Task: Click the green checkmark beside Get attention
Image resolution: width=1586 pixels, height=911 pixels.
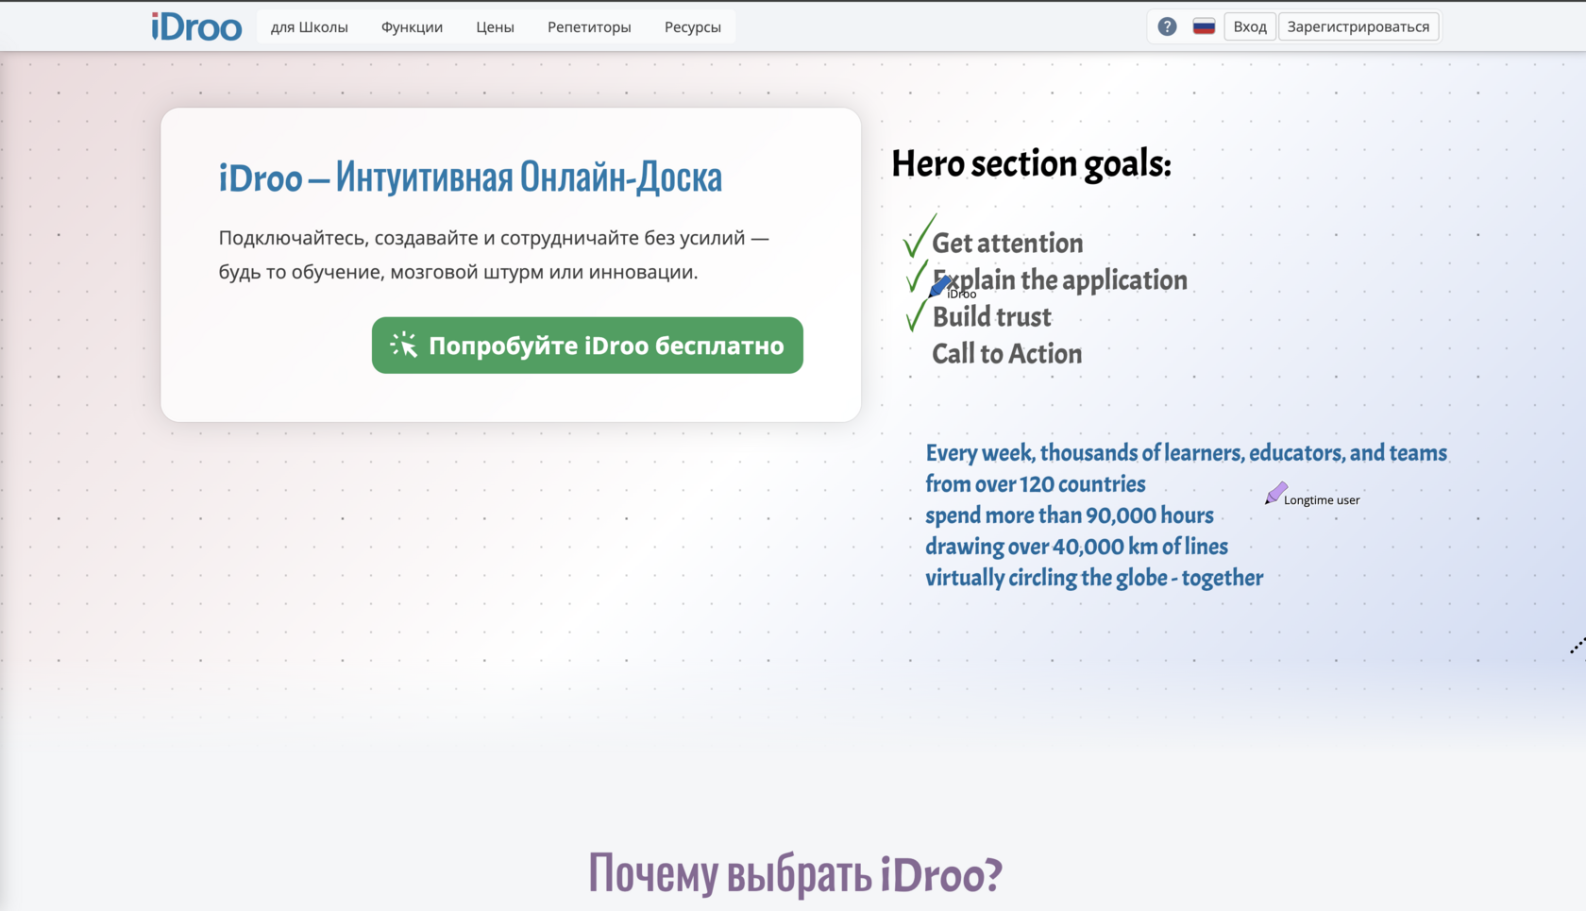Action: click(x=920, y=236)
